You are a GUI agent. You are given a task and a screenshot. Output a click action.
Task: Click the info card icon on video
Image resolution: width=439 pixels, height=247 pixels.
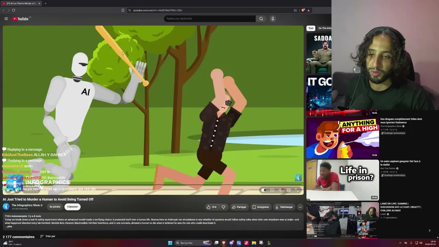298,178
